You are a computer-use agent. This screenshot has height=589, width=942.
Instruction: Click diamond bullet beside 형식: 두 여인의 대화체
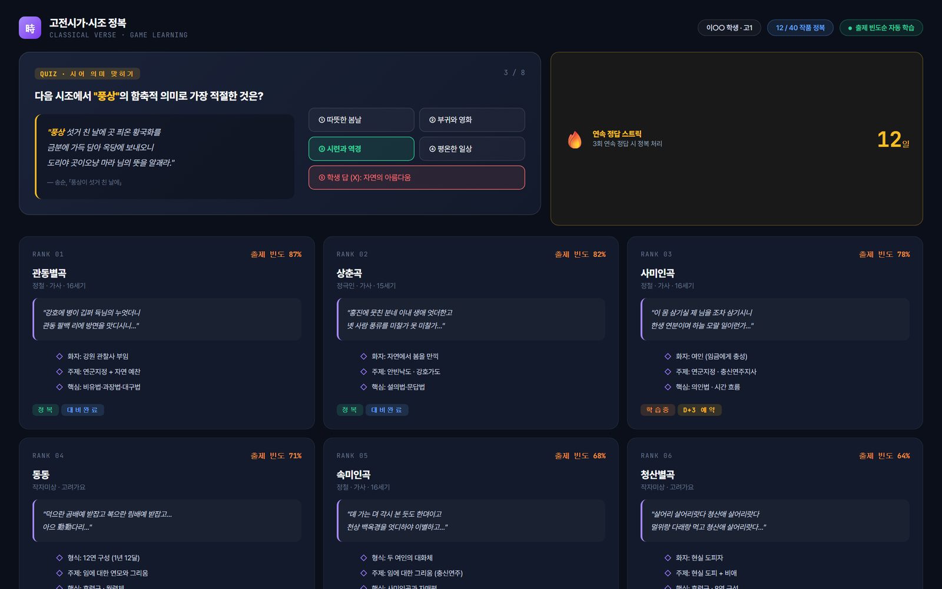pos(364,558)
